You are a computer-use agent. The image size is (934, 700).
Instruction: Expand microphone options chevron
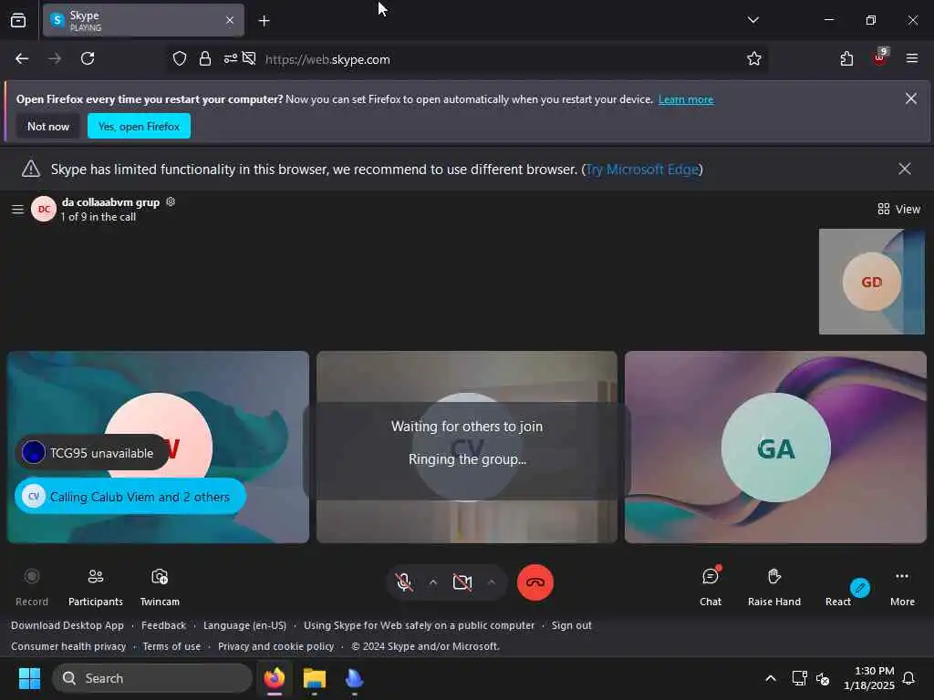pos(433,582)
